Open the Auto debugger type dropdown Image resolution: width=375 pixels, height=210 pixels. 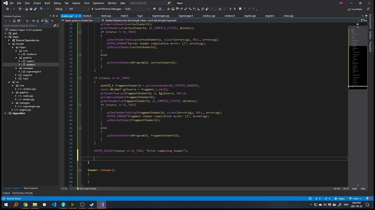point(137,9)
